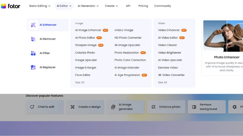Open HD Photo Converter
243x136 pixels.
coord(128,37)
